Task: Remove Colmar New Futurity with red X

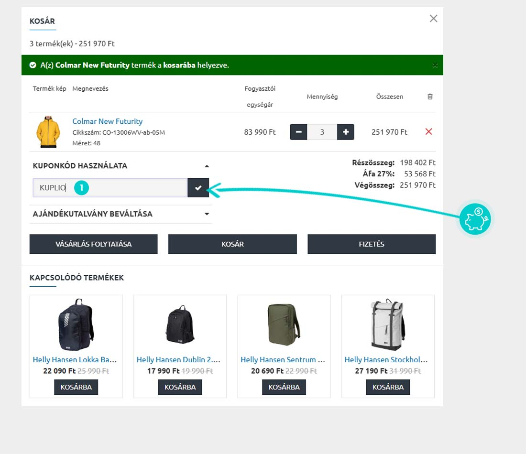Action: click(x=428, y=131)
